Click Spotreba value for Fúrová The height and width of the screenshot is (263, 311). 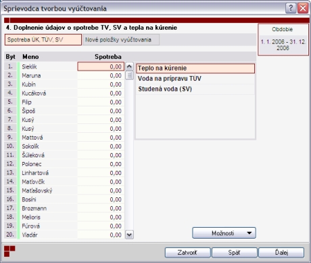[x=101, y=226]
